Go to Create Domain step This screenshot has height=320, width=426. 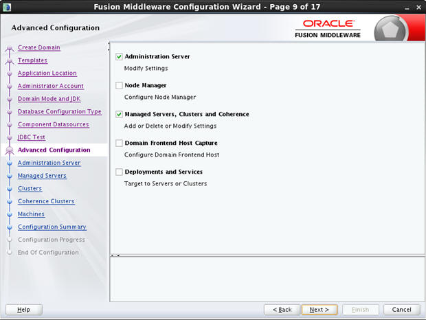(x=39, y=47)
